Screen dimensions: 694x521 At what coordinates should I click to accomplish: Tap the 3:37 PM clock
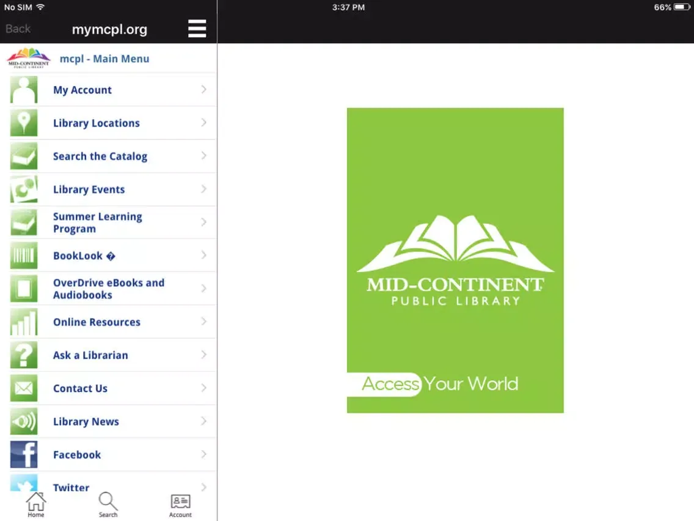pyautogui.click(x=348, y=7)
